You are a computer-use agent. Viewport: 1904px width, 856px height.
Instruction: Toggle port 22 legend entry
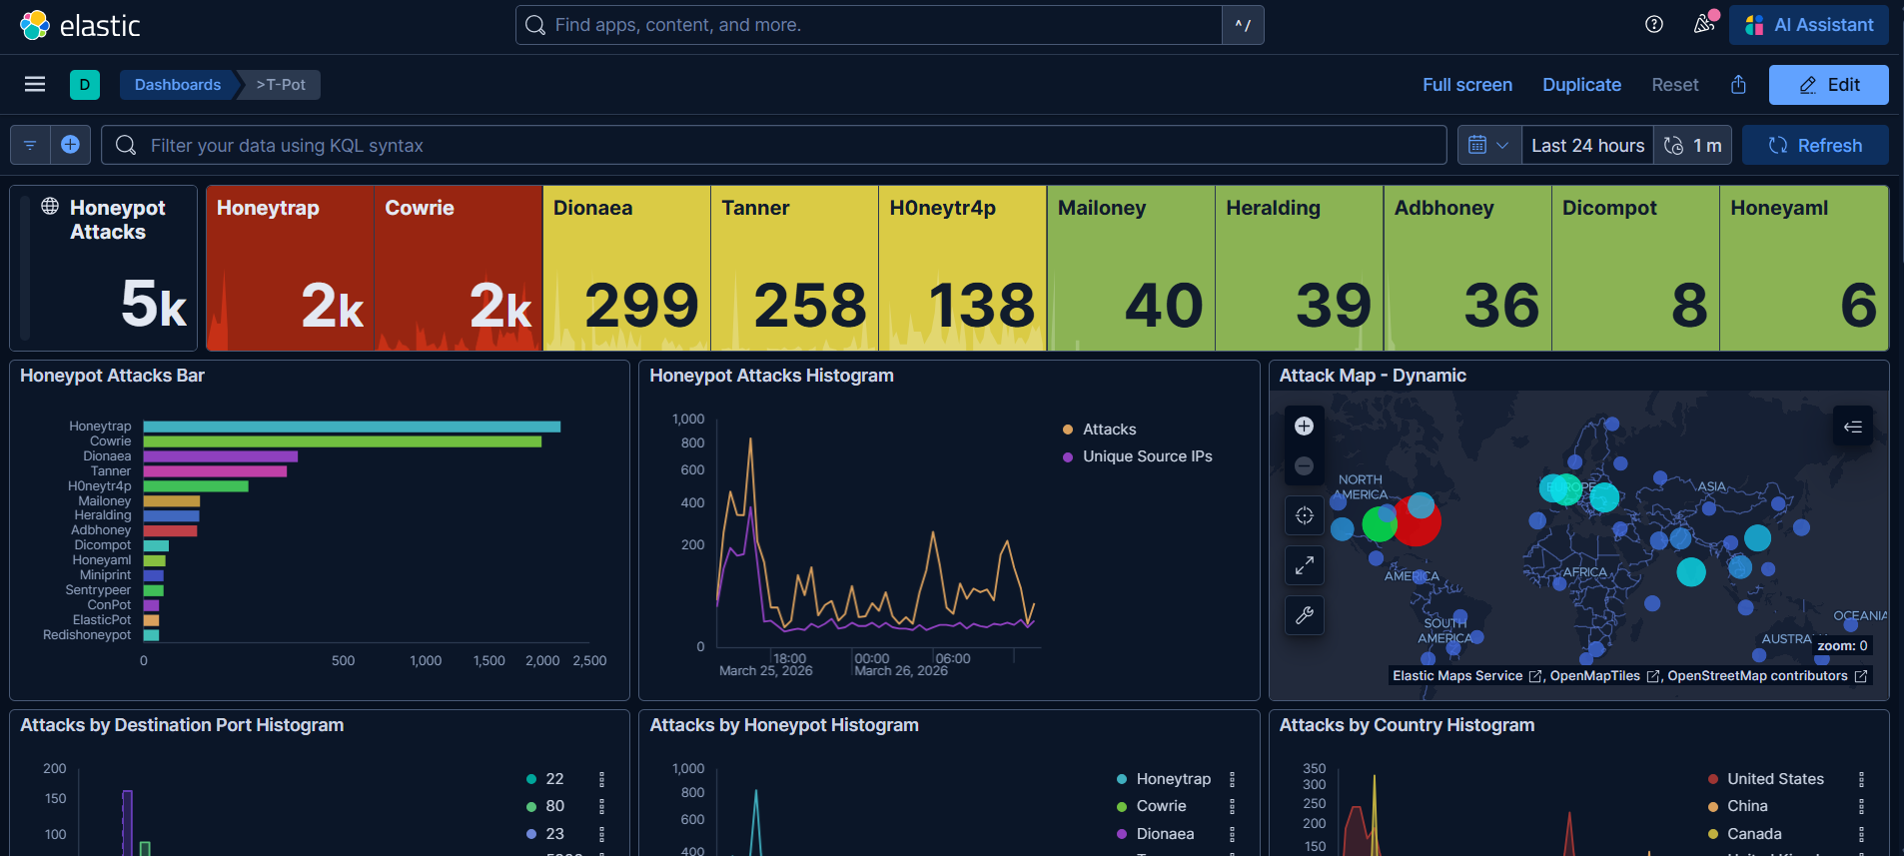pos(554,779)
